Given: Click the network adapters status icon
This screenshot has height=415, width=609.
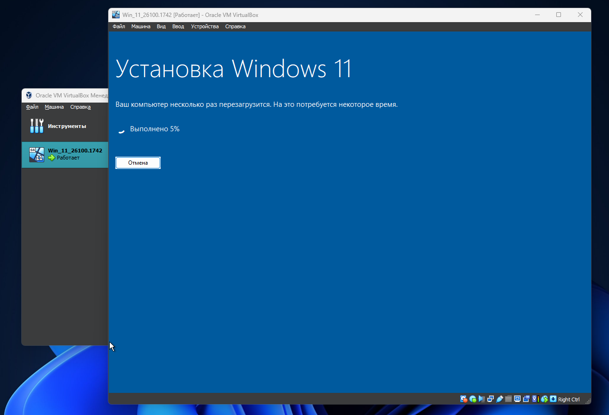Looking at the screenshot, I should pos(490,399).
